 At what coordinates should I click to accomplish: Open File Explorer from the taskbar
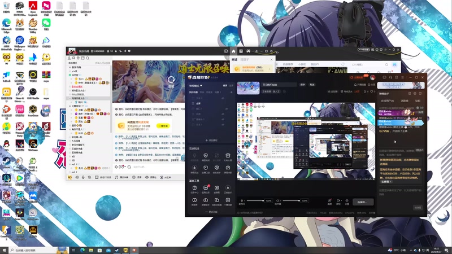click(x=91, y=250)
